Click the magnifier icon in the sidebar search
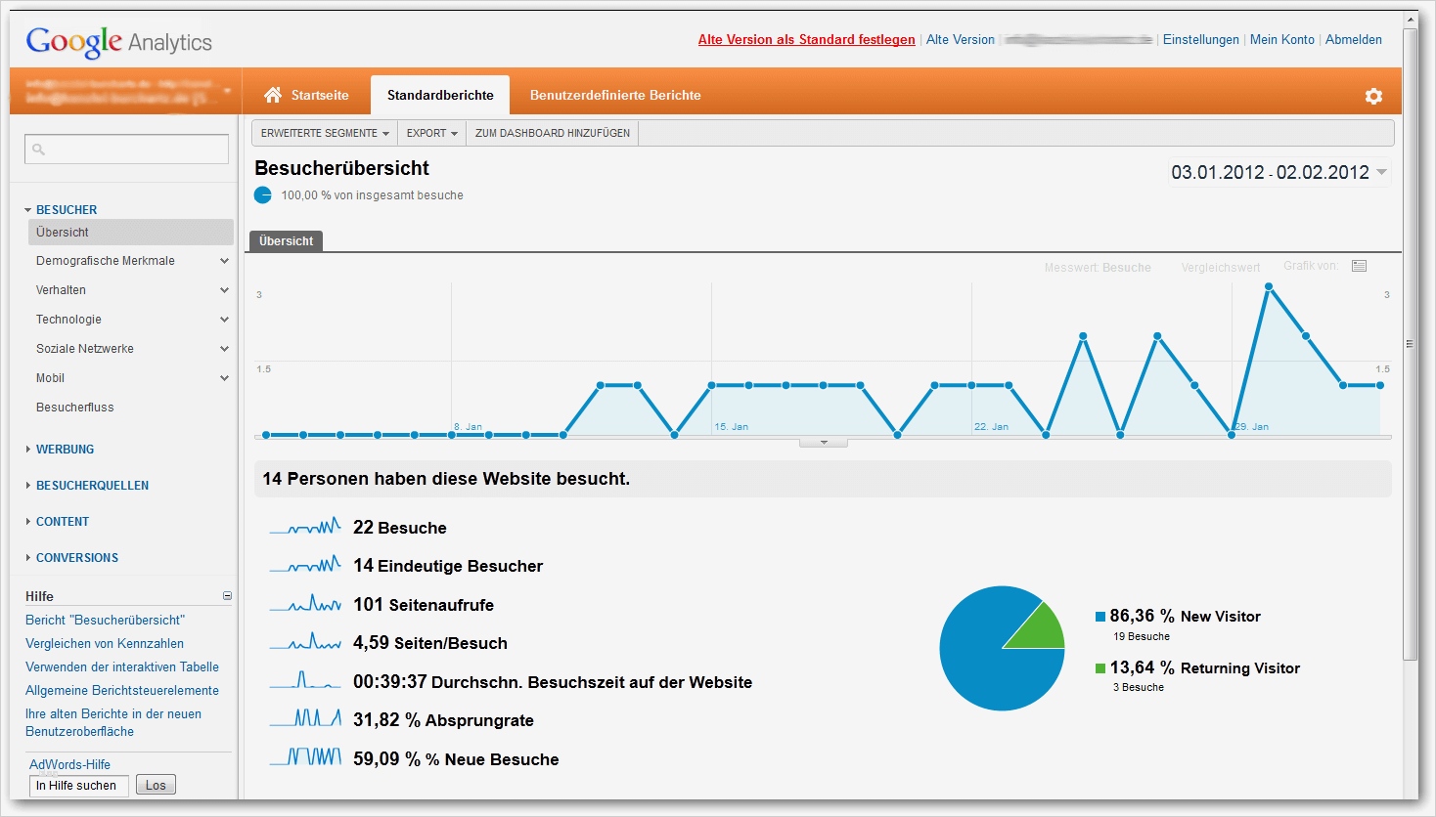 [38, 149]
